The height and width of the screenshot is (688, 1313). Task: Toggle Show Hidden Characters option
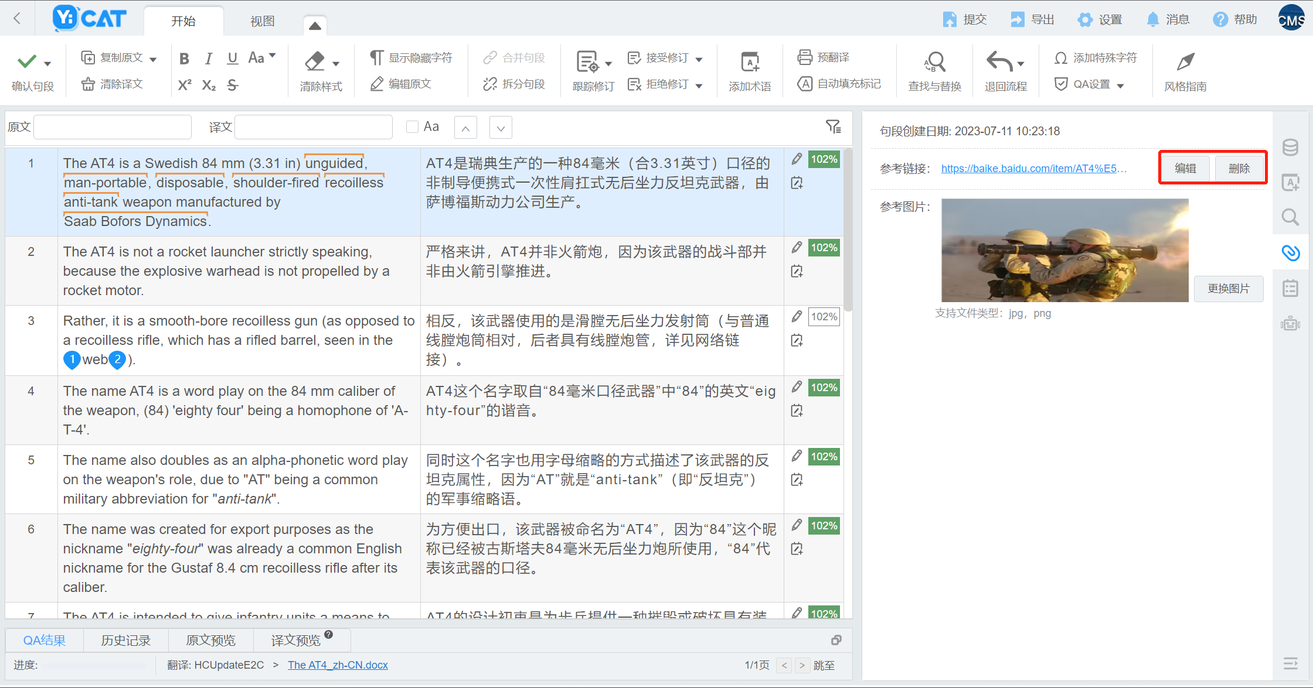411,58
